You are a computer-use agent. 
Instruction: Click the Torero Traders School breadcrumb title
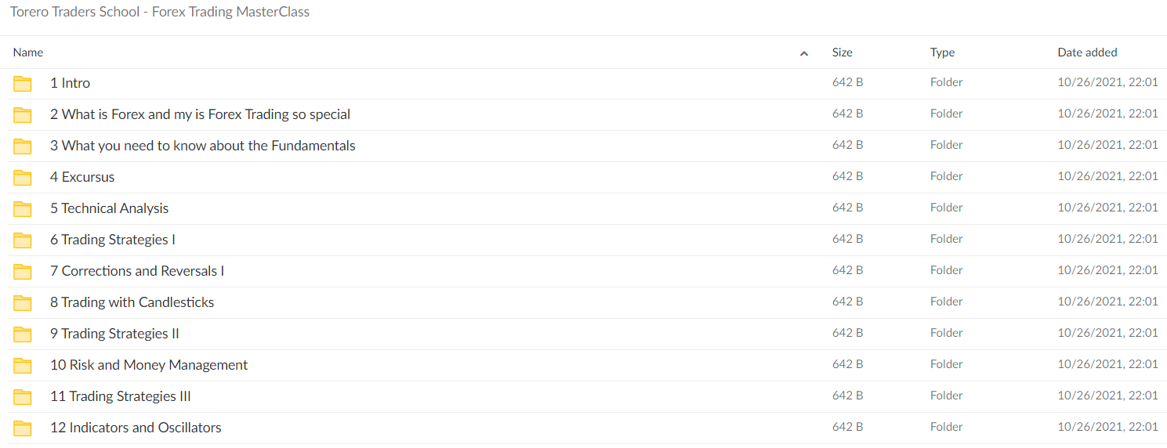pos(160,12)
